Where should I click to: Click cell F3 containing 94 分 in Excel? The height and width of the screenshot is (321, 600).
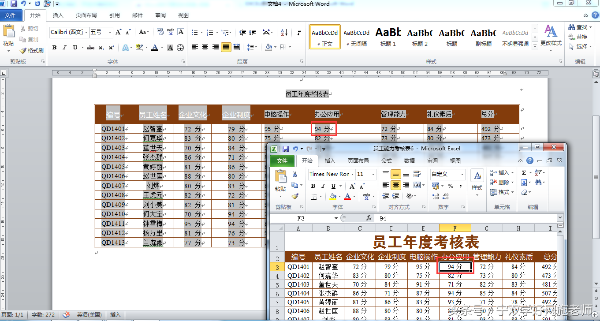455,266
